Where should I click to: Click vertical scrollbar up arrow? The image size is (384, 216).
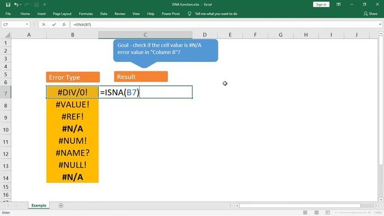(x=381, y=34)
